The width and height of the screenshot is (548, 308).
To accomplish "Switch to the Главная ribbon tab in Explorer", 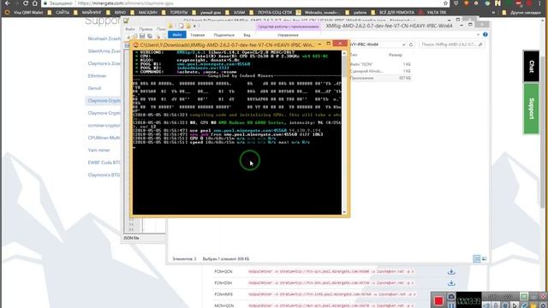I will click(198, 35).
